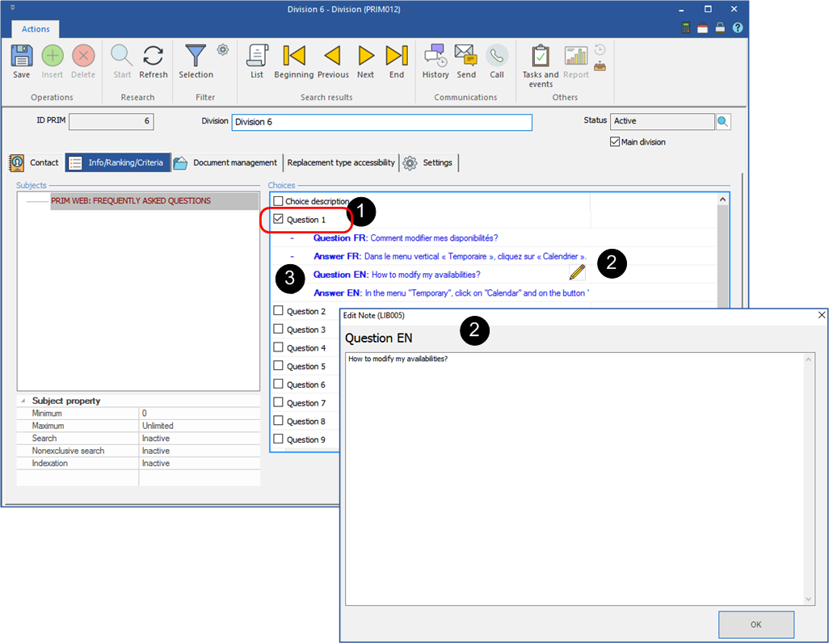Image resolution: width=829 pixels, height=643 pixels.
Task: Click the small clock icon in Others
Action: 600,50
